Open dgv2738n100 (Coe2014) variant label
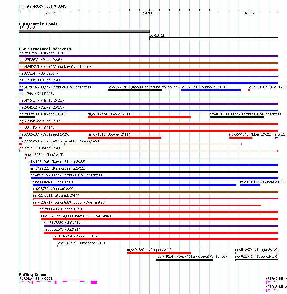The height and width of the screenshot is (294, 287). 40,80
